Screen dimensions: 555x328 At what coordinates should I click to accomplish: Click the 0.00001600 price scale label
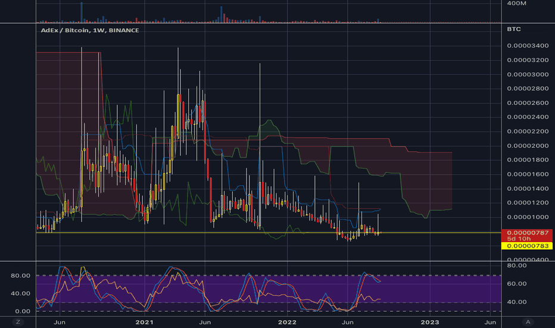528,174
